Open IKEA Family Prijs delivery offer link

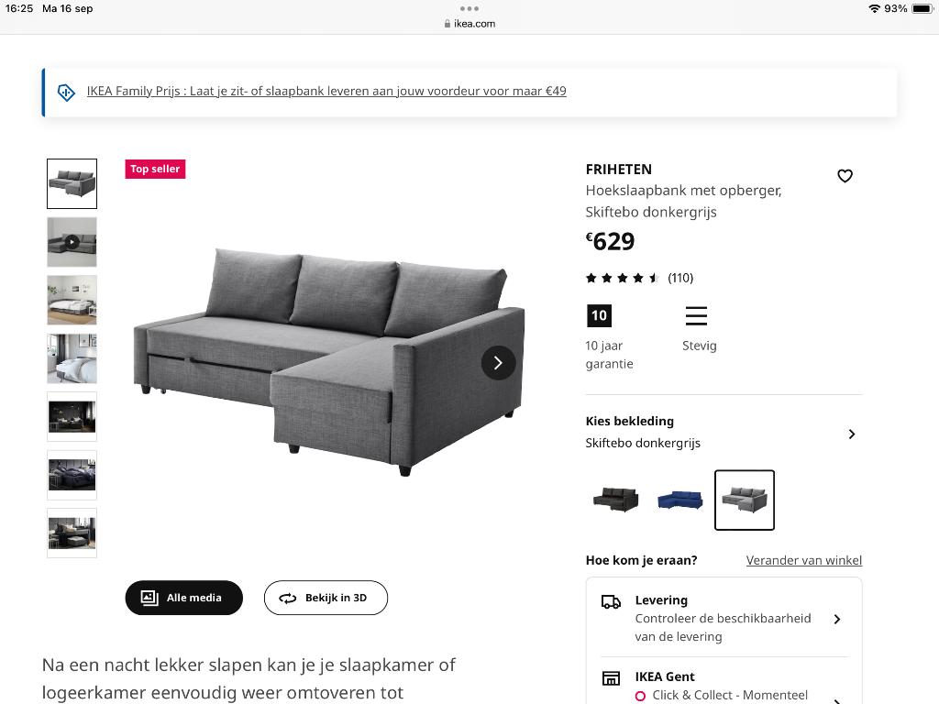[326, 91]
